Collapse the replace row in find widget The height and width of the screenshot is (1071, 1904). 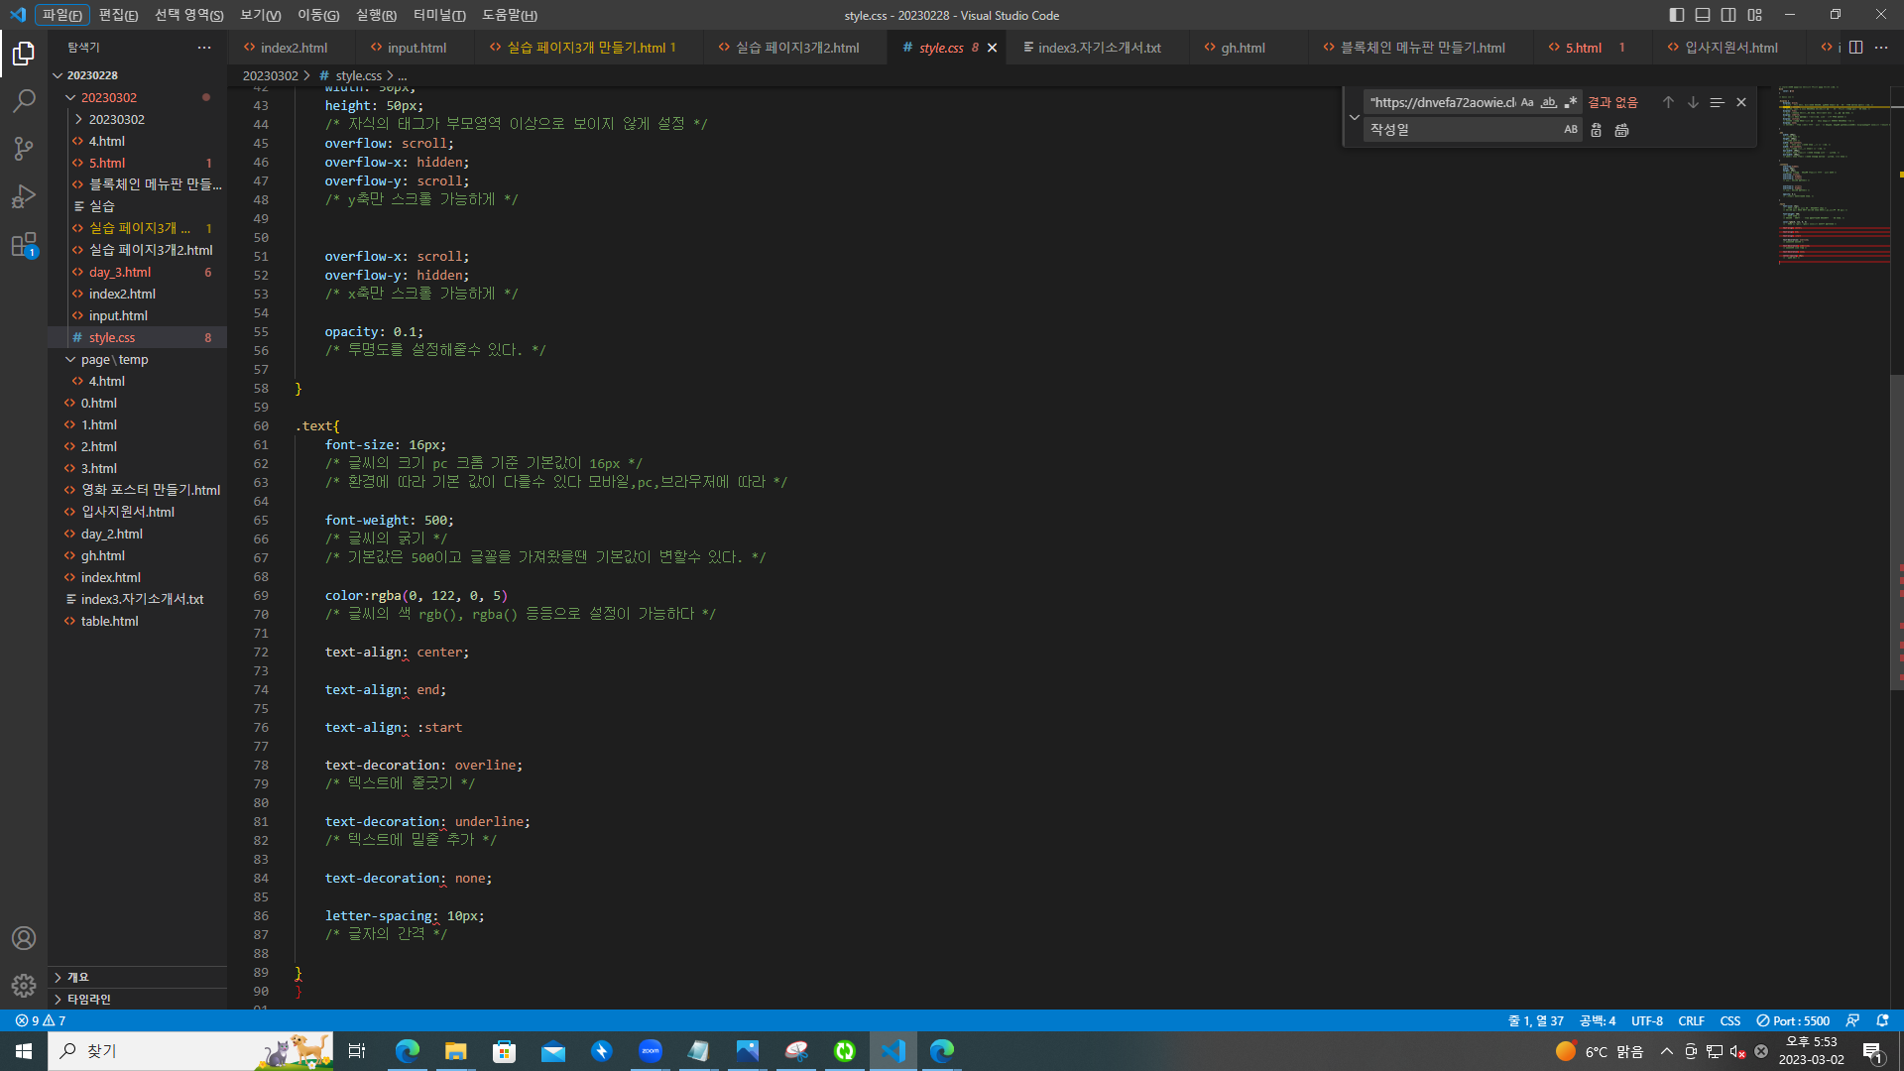[1355, 117]
